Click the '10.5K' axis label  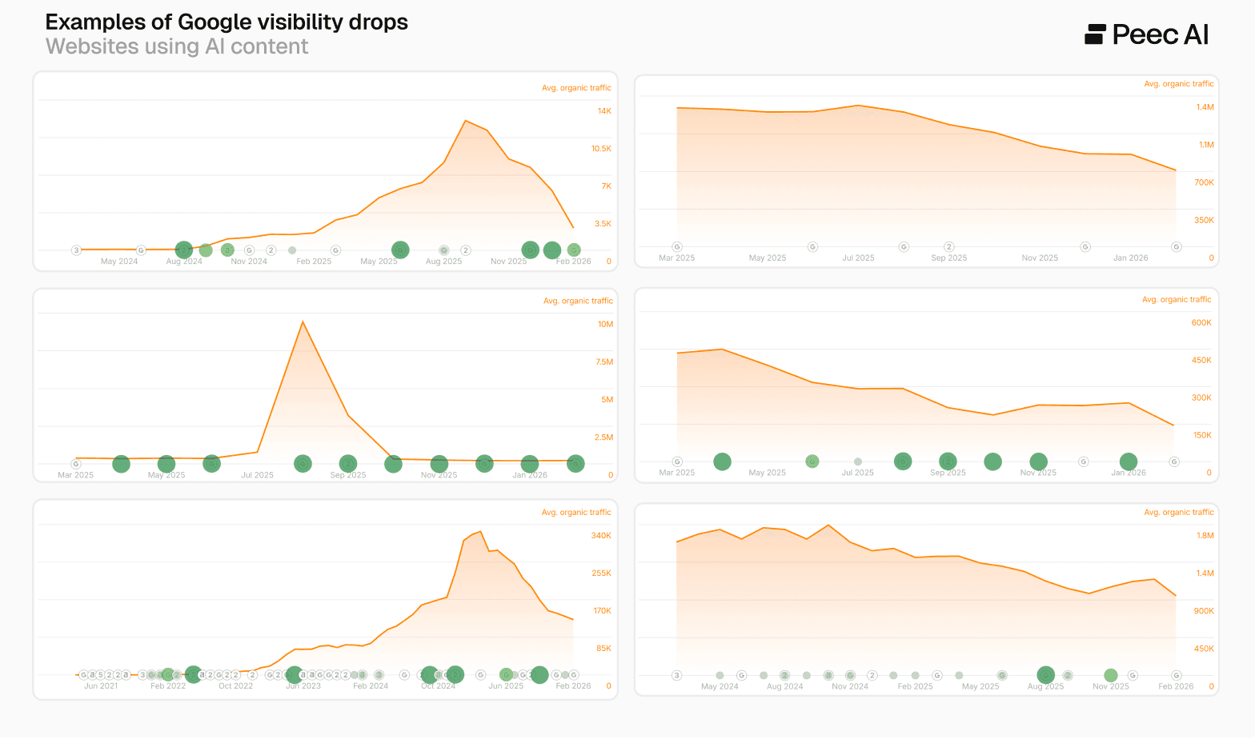(601, 149)
